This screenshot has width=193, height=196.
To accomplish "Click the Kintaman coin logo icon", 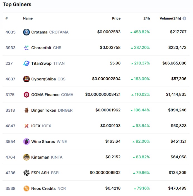I will pyautogui.click(x=26, y=157).
